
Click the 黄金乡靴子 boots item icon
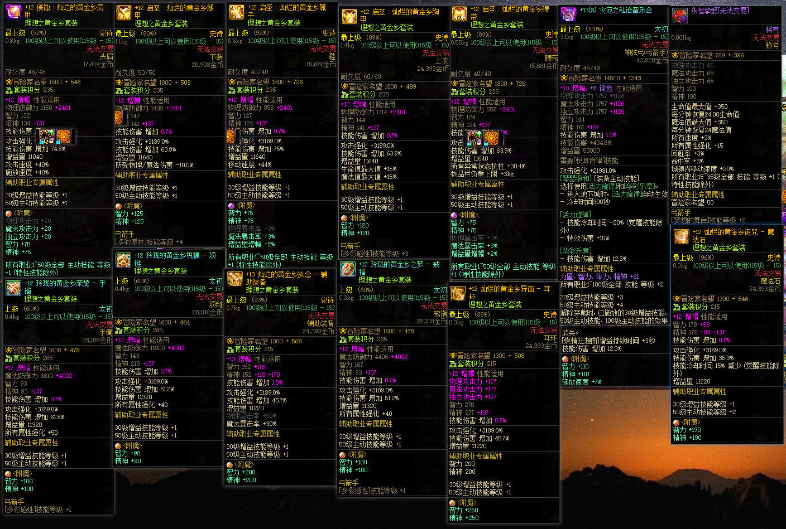pyautogui.click(x=237, y=13)
